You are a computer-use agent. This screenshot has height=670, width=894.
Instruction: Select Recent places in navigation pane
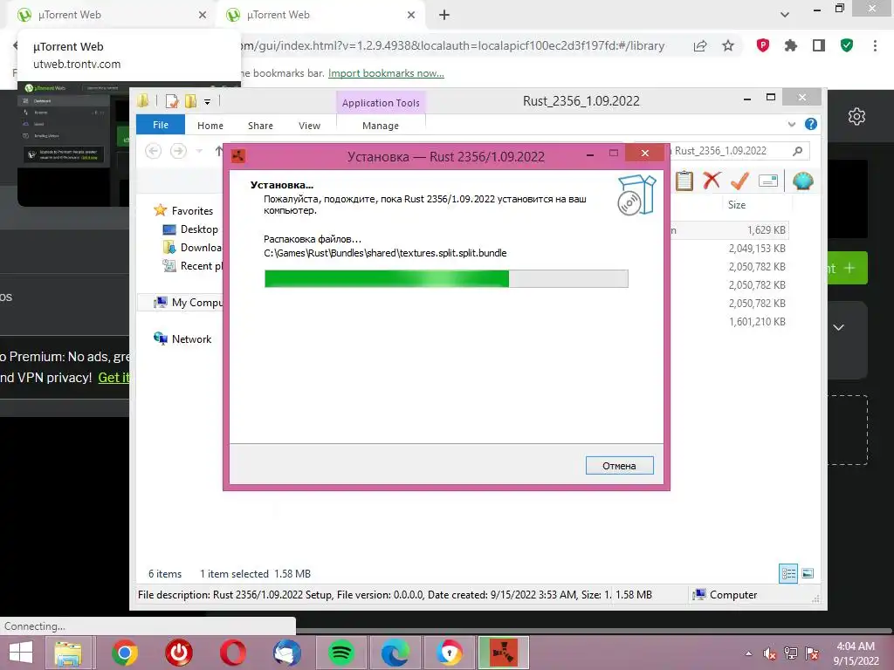pyautogui.click(x=193, y=265)
